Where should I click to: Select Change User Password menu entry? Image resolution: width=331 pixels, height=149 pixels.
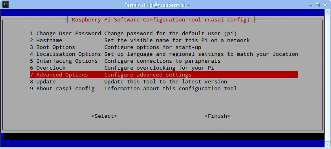[164, 34]
